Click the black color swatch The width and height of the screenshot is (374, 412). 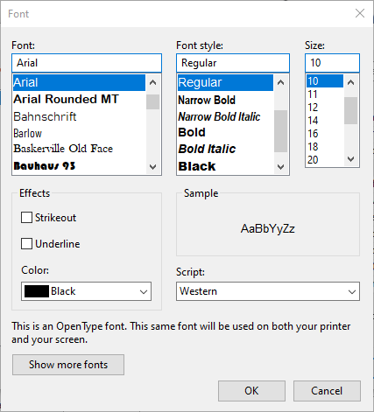[x=37, y=291]
